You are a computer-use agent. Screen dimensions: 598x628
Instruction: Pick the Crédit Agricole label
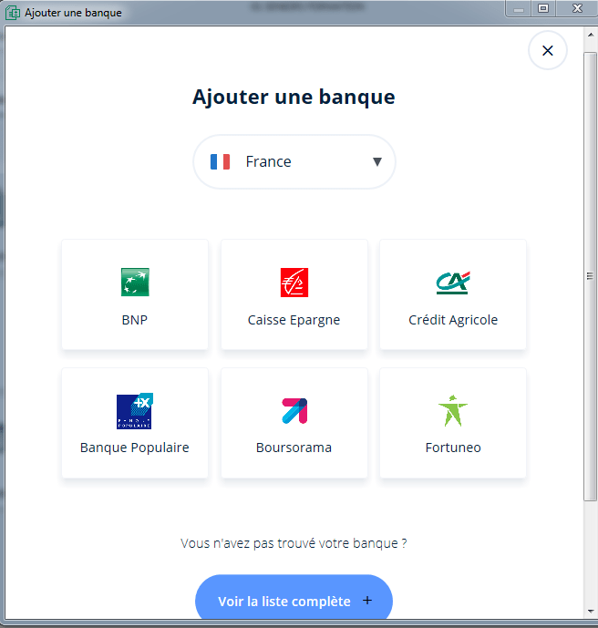coord(453,321)
